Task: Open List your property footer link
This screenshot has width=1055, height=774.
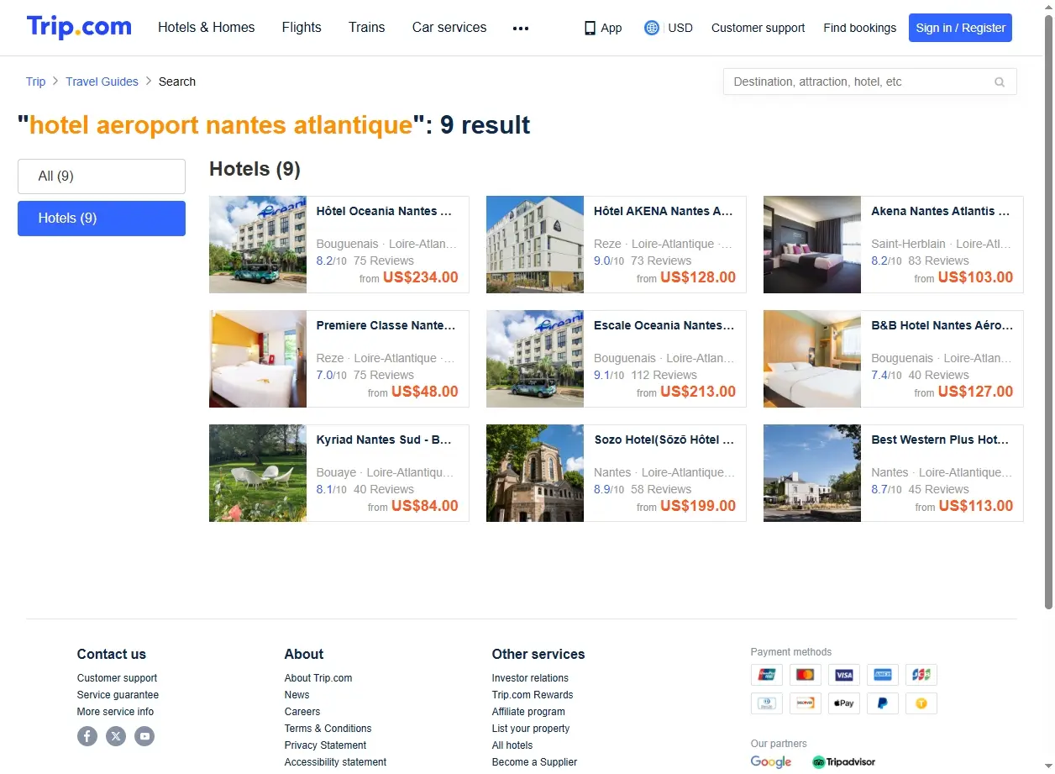Action: (x=531, y=729)
